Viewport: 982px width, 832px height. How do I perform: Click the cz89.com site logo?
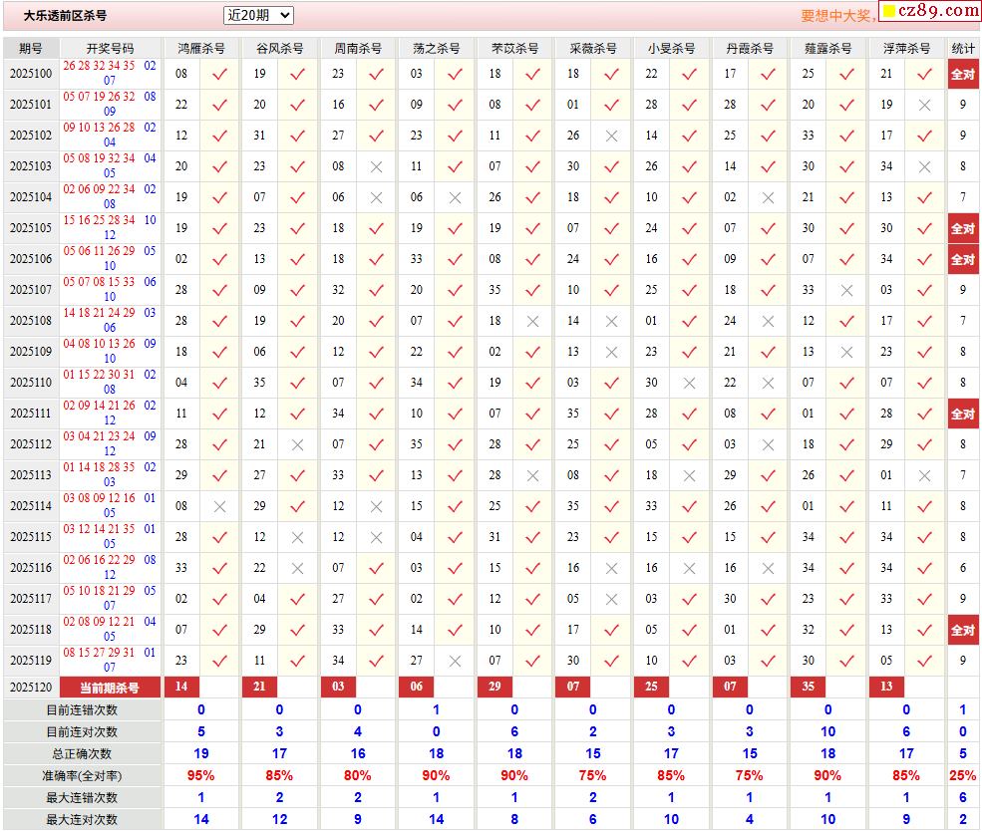coord(939,11)
